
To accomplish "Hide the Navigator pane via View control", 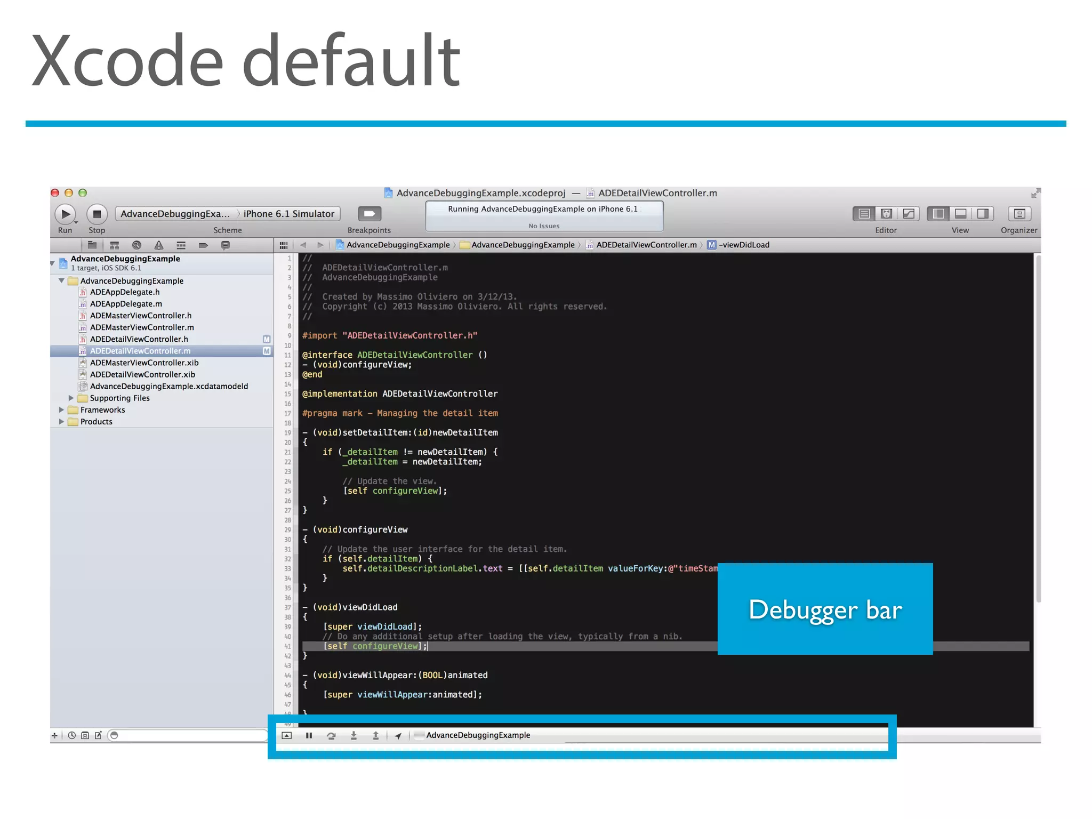I will point(938,214).
